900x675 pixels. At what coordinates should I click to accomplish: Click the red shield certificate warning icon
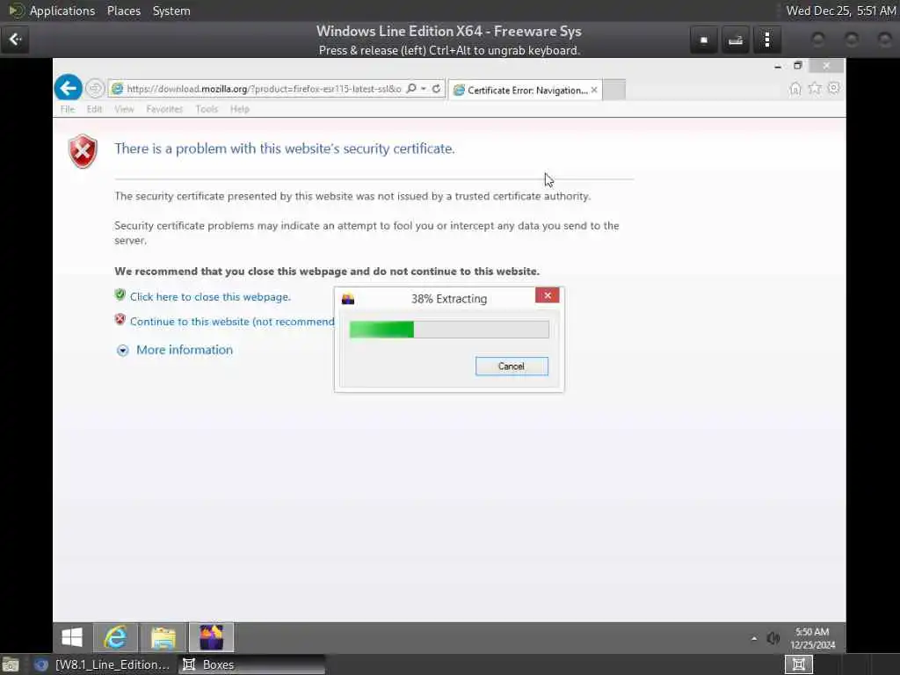click(83, 151)
